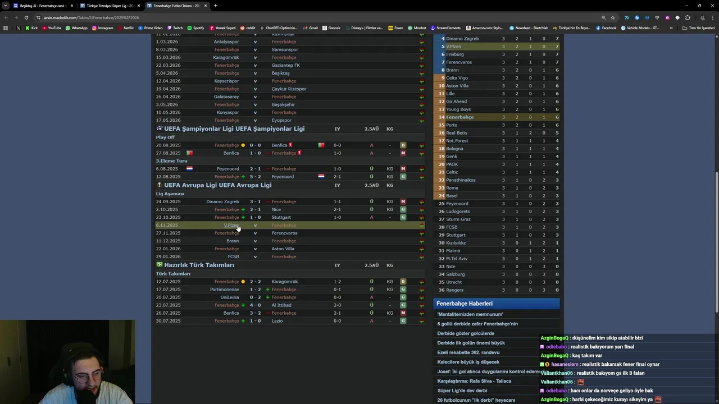Open the Kick bookmark
Screen dimensions: 719x404
tap(31, 28)
